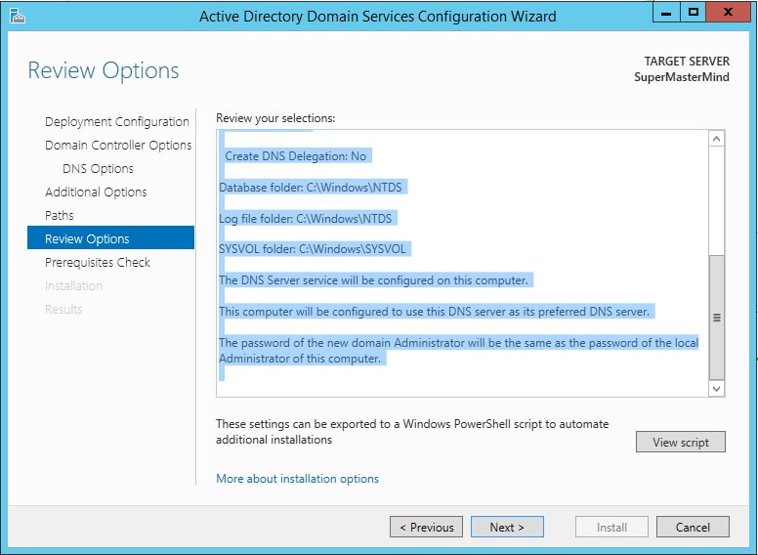
Task: Switch to the Paths step
Action: tap(60, 216)
